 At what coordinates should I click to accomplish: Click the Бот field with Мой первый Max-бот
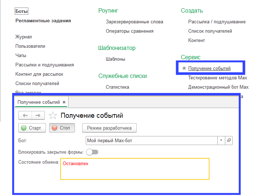[x=152, y=140]
